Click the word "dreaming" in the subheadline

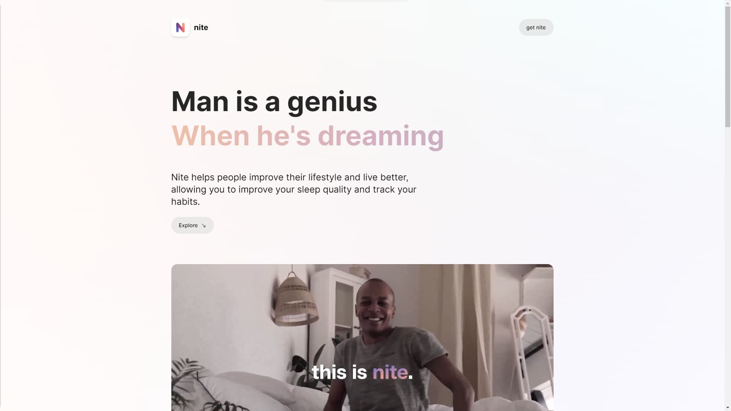click(x=381, y=136)
